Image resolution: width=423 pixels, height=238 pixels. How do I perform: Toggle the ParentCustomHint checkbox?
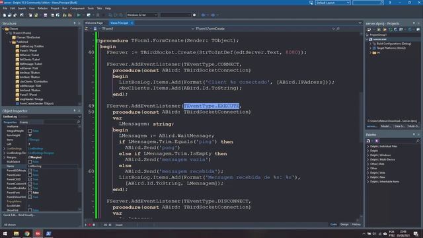[x=30, y=184]
